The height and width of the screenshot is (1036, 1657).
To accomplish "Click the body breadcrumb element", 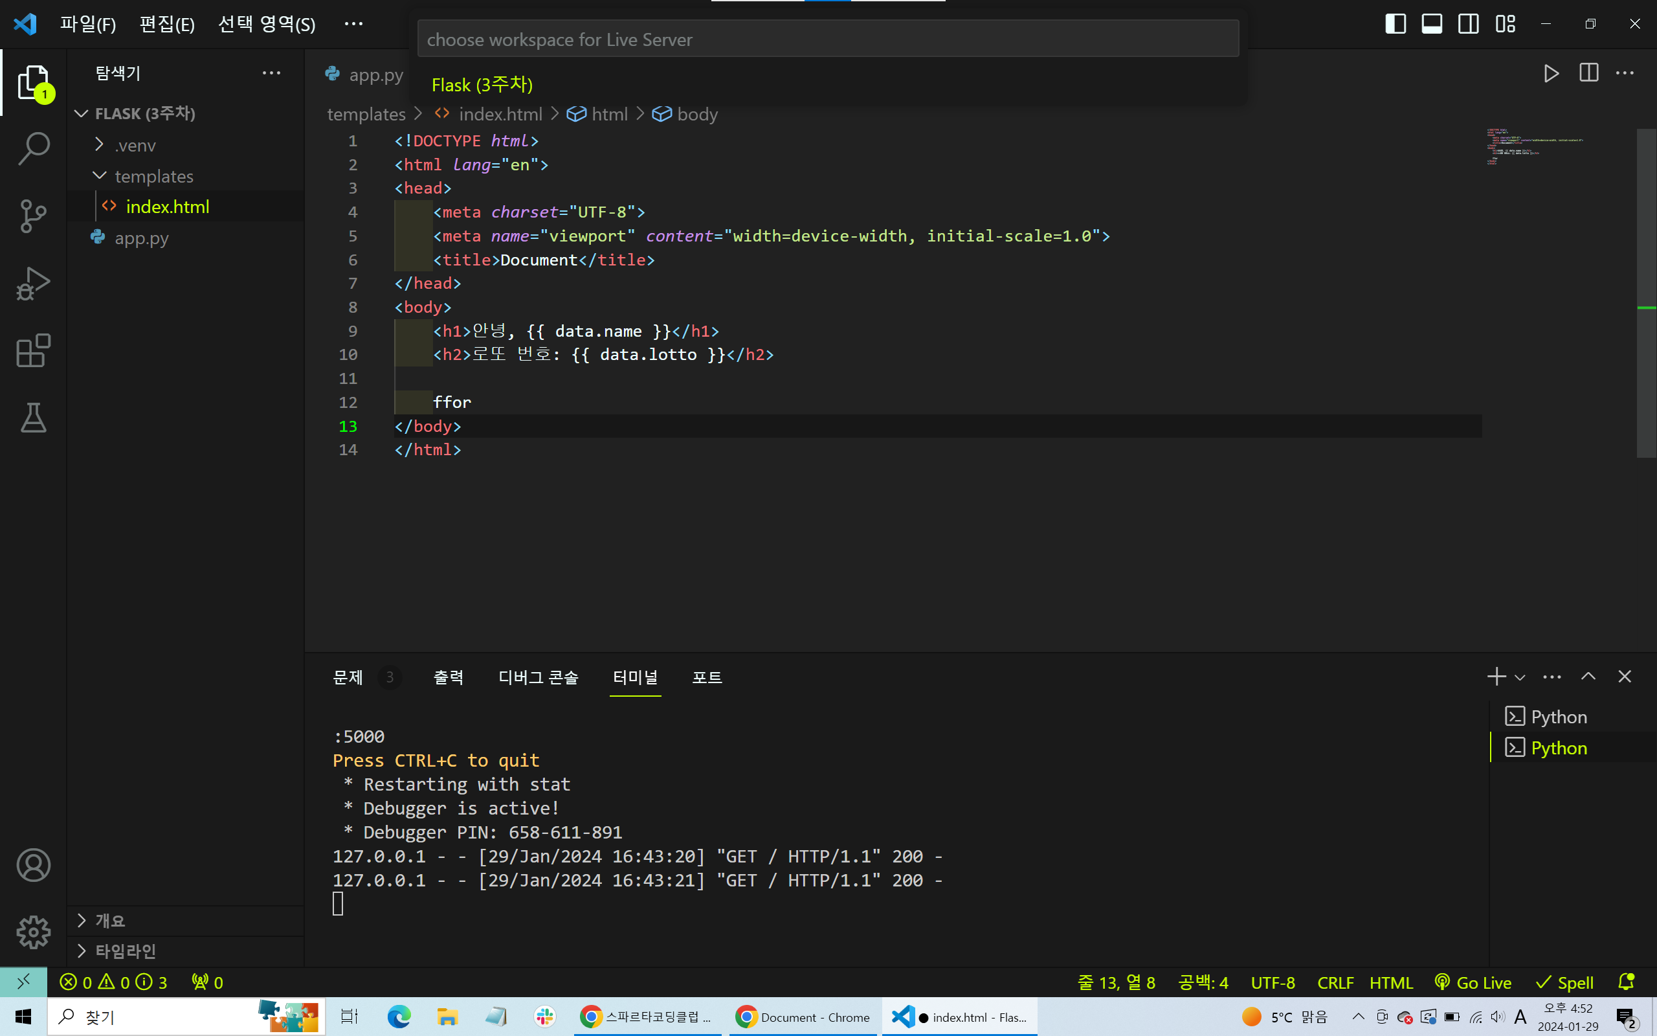I will coord(685,114).
